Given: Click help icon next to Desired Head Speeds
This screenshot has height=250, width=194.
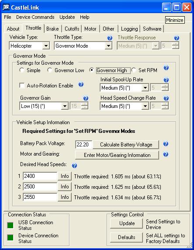Looking at the screenshot, I should (x=74, y=166).
